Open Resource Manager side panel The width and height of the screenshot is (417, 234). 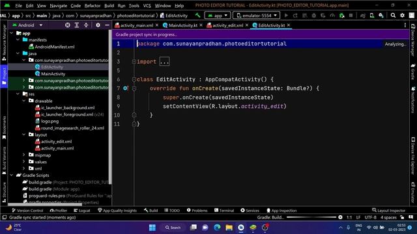pyautogui.click(x=4, y=42)
